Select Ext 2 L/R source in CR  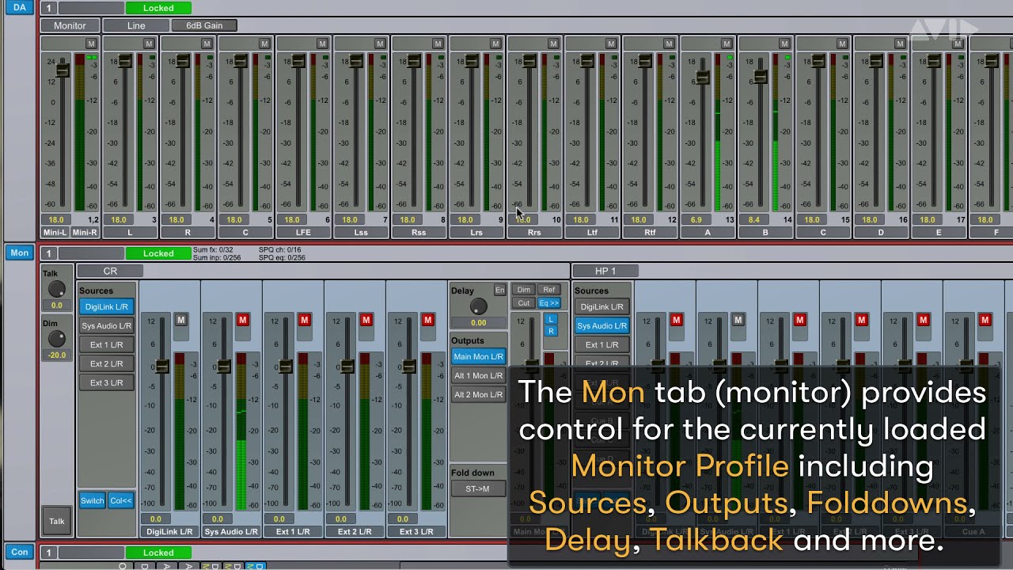click(x=106, y=363)
